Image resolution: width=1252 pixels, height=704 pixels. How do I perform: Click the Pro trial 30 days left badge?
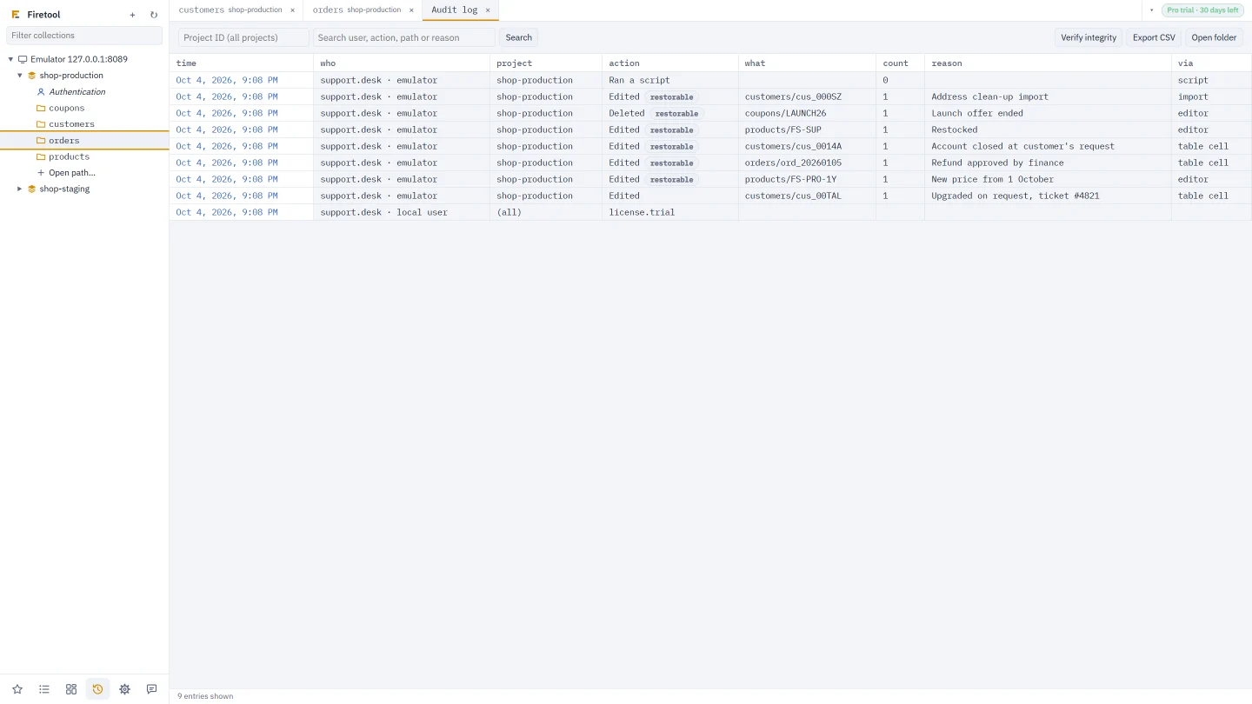point(1202,10)
